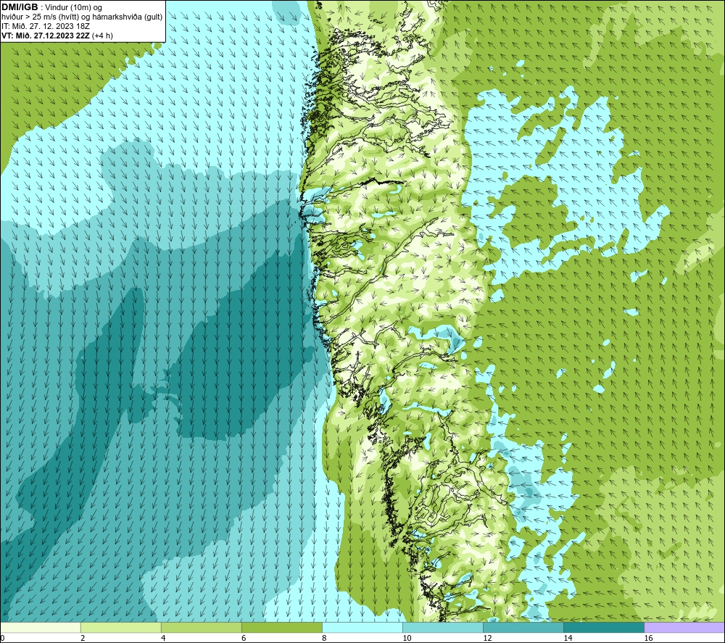This screenshot has height=643, width=725.
Task: Click the 12–14 m/s teal legend swatch
Action: coord(523,628)
